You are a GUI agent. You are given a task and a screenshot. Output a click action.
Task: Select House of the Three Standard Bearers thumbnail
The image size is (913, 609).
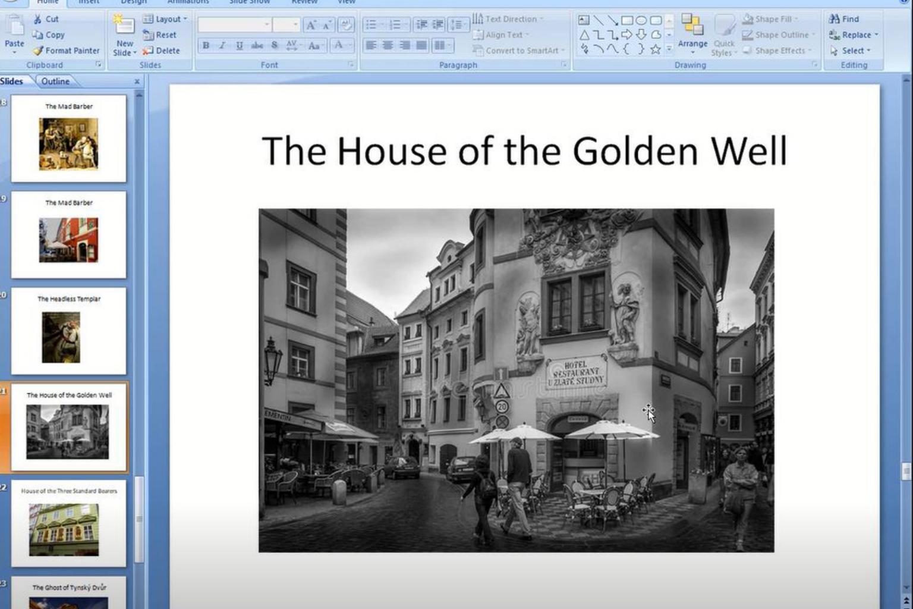pyautogui.click(x=69, y=523)
